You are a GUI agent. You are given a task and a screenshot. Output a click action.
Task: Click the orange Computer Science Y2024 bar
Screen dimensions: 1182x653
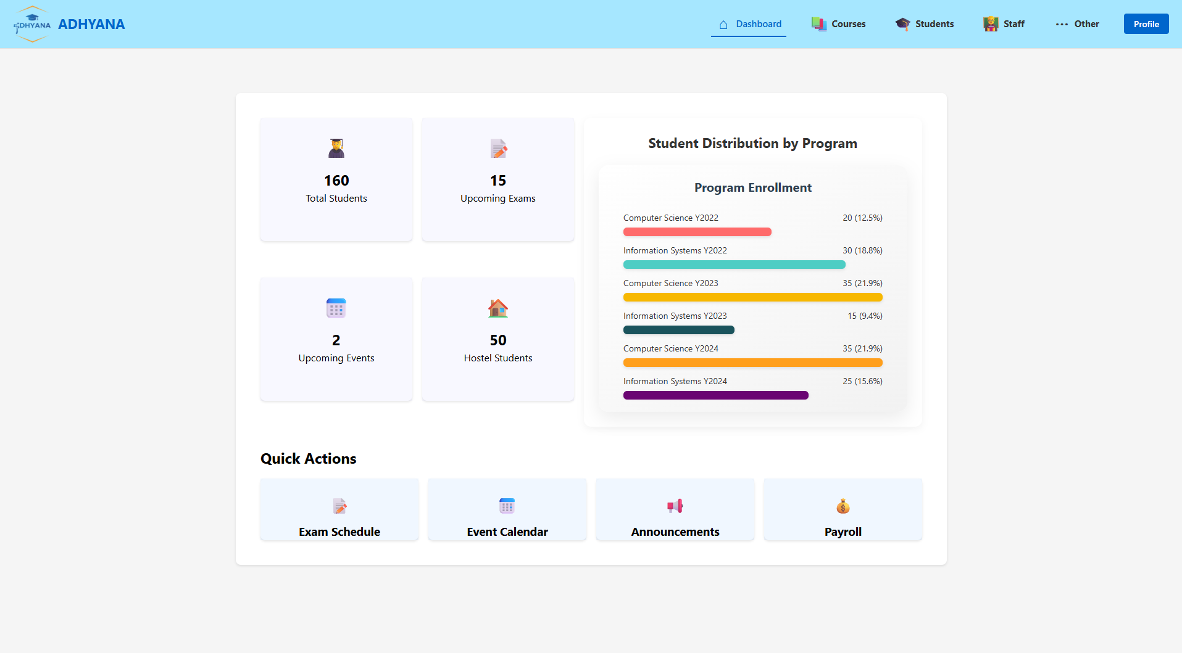coord(753,363)
